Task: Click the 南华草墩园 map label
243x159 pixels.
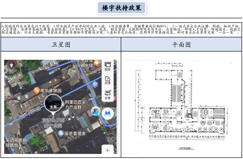Action: 51,91
